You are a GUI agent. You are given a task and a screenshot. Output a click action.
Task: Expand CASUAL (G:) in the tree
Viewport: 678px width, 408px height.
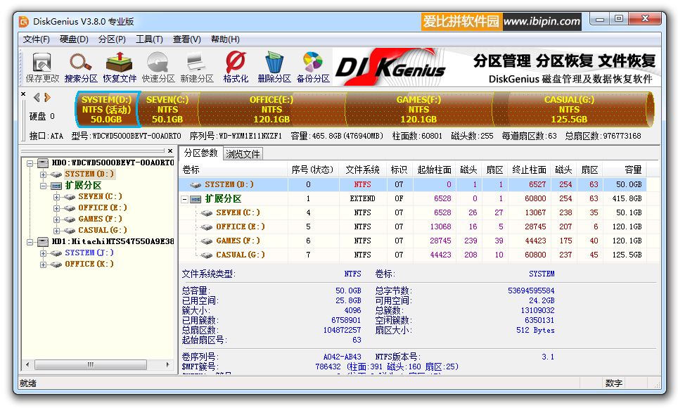(x=57, y=231)
